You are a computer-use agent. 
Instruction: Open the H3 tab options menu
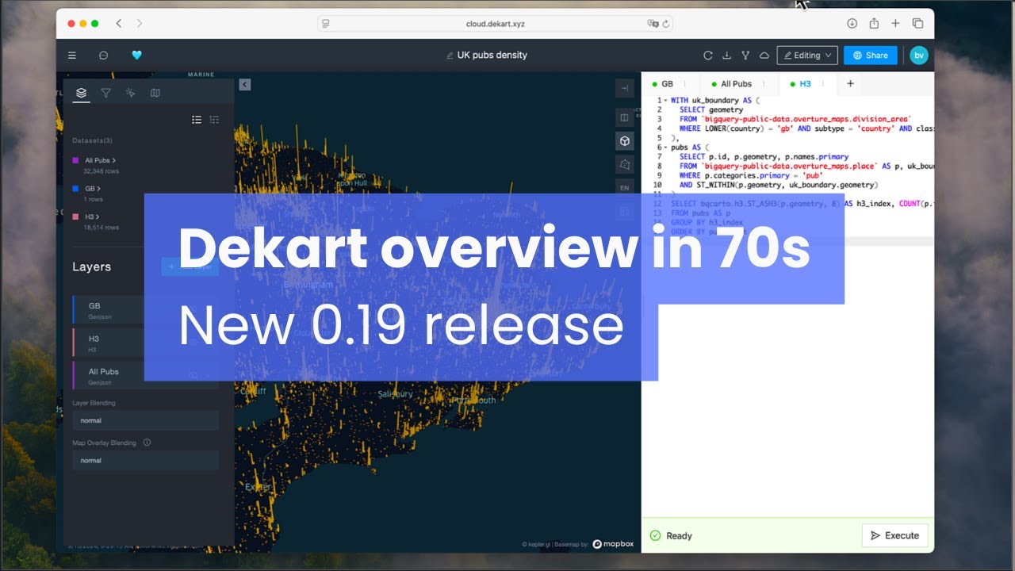pyautogui.click(x=822, y=83)
